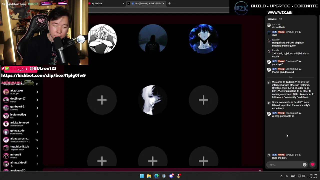The image size is (320, 180).
Task: Show hidden system tray icons
Action: pos(281,176)
